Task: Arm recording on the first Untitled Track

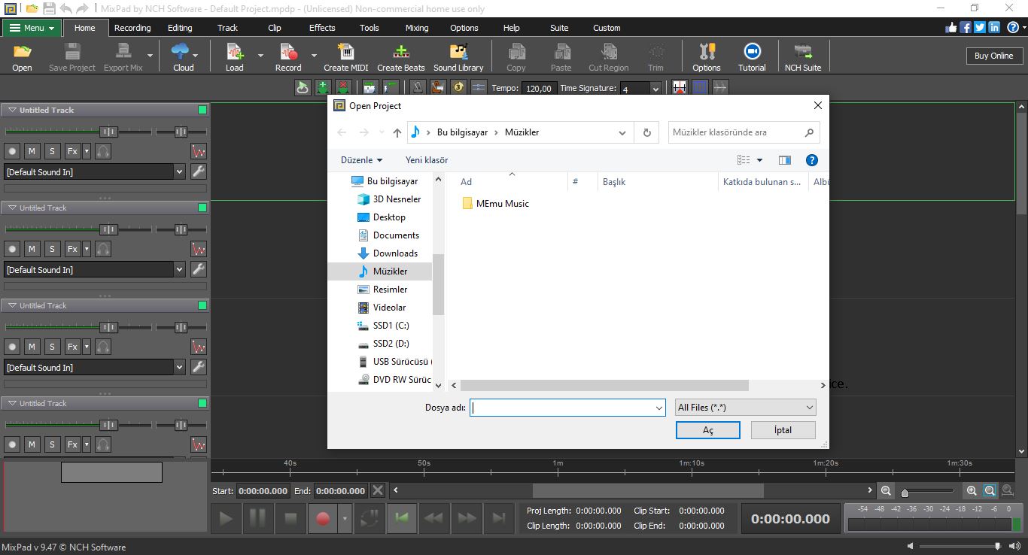Action: coord(12,151)
